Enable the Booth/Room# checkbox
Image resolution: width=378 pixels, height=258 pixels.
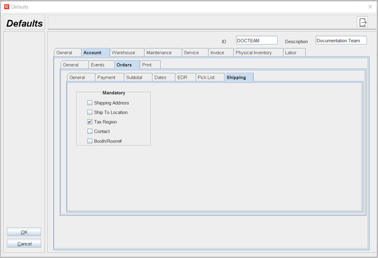(x=90, y=141)
